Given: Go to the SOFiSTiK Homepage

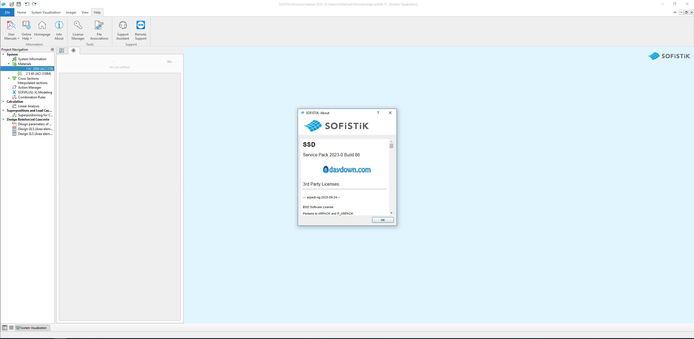Looking at the screenshot, I should pos(42,29).
